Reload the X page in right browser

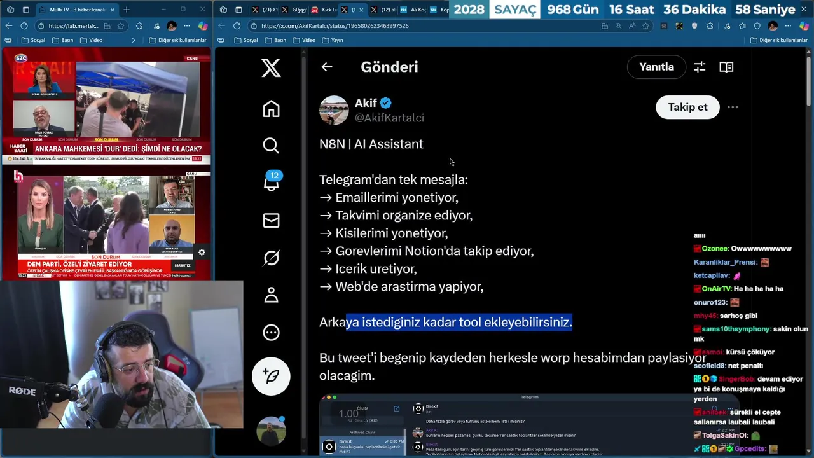click(237, 26)
